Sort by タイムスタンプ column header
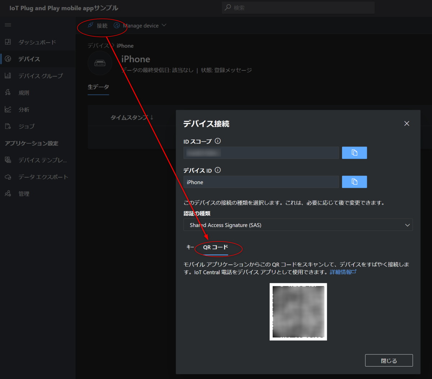 pyautogui.click(x=132, y=117)
